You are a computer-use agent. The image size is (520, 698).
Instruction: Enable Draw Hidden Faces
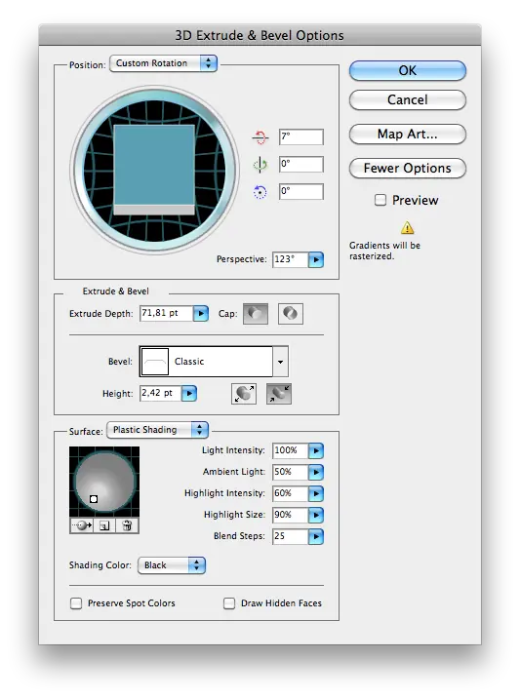229,603
